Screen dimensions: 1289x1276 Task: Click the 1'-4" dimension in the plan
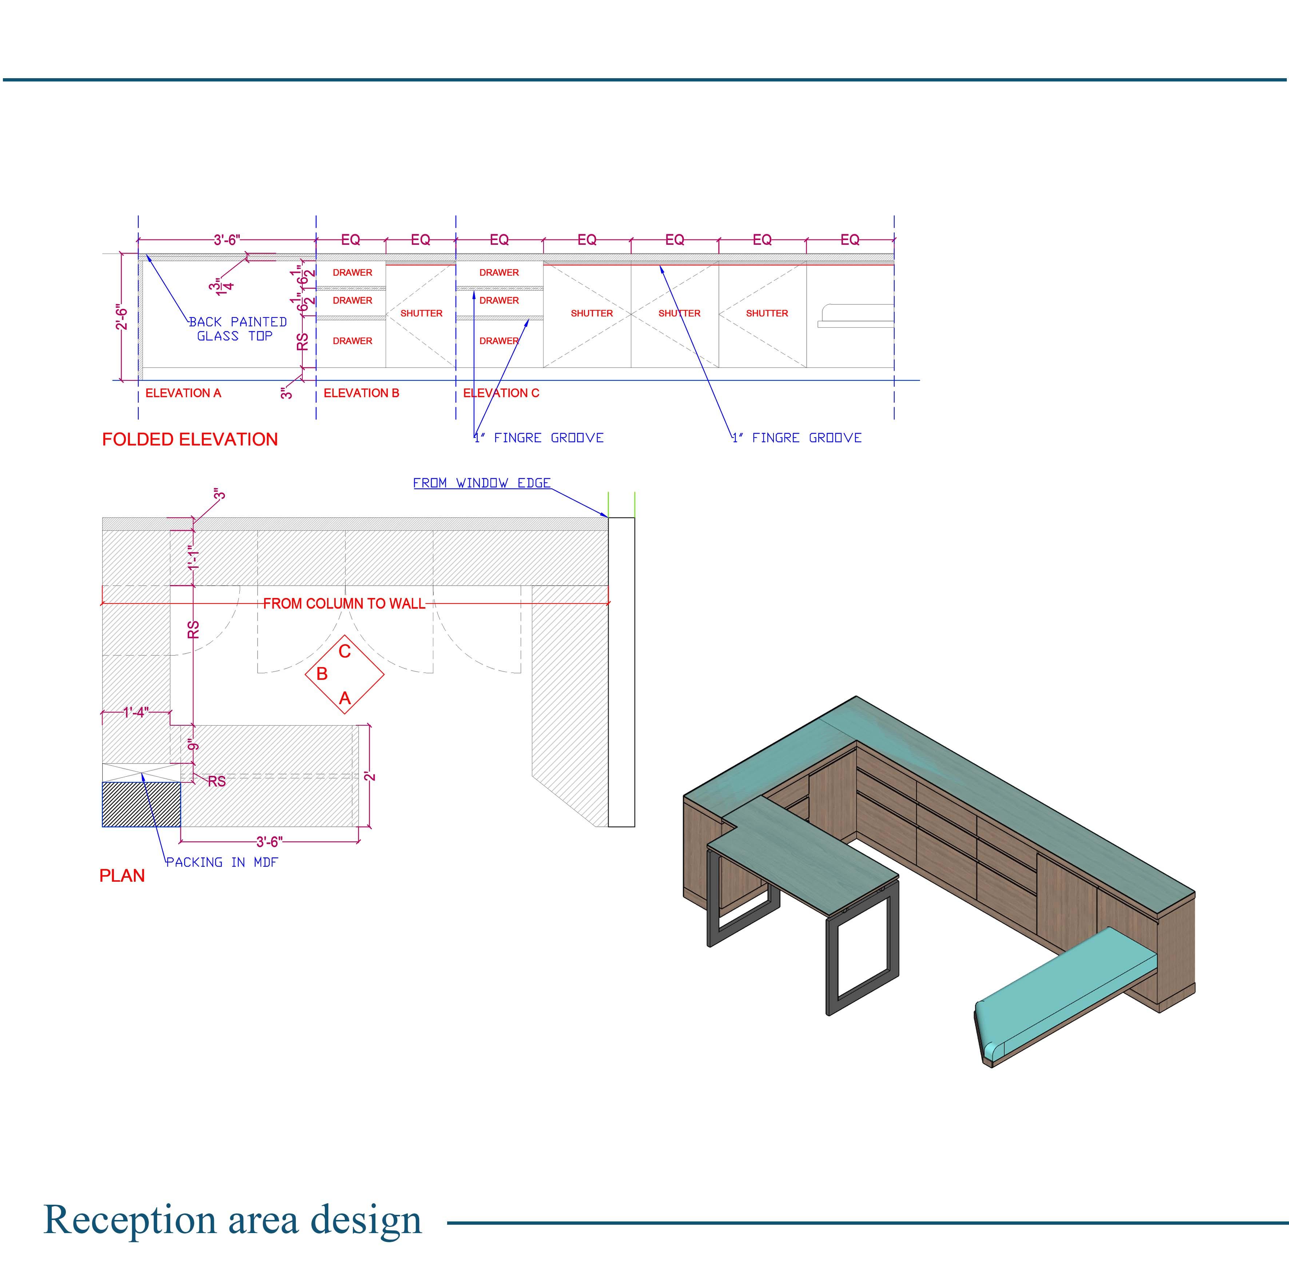coord(135,712)
